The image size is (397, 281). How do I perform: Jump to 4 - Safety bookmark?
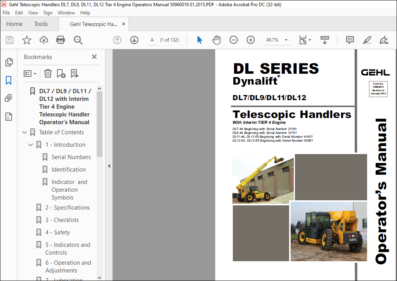click(58, 232)
